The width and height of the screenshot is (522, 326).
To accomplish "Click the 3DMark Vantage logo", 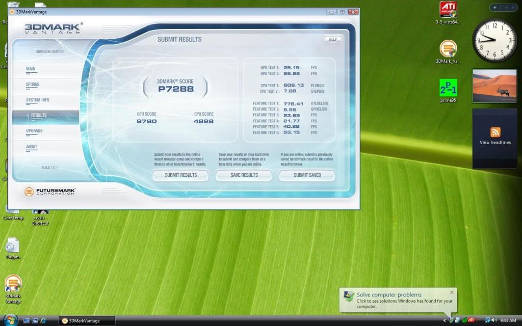I will (x=54, y=29).
